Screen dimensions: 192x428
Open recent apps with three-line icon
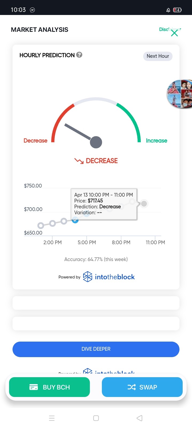pyautogui.click(x=52, y=418)
